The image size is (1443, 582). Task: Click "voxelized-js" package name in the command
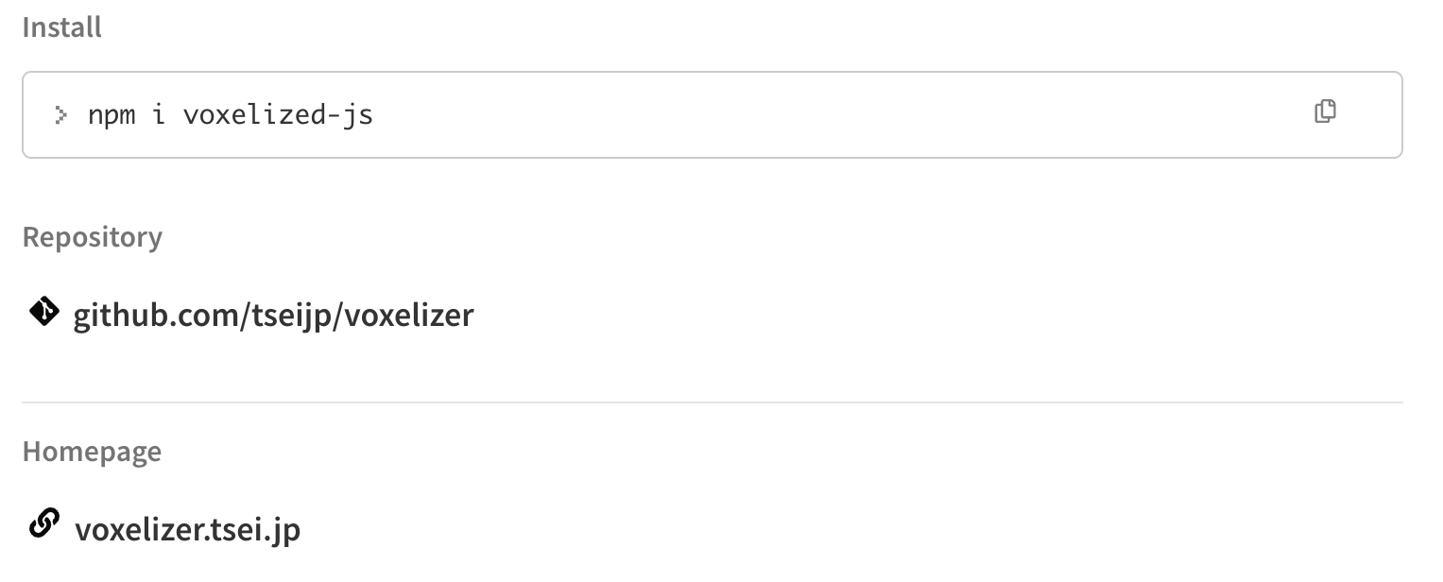[278, 115]
